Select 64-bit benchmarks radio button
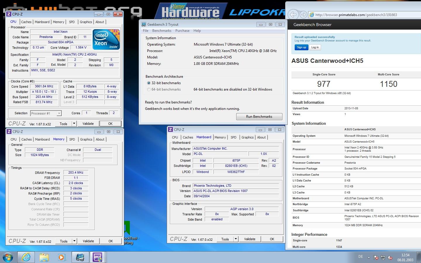The width and height of the screenshot is (421, 263). (149, 89)
